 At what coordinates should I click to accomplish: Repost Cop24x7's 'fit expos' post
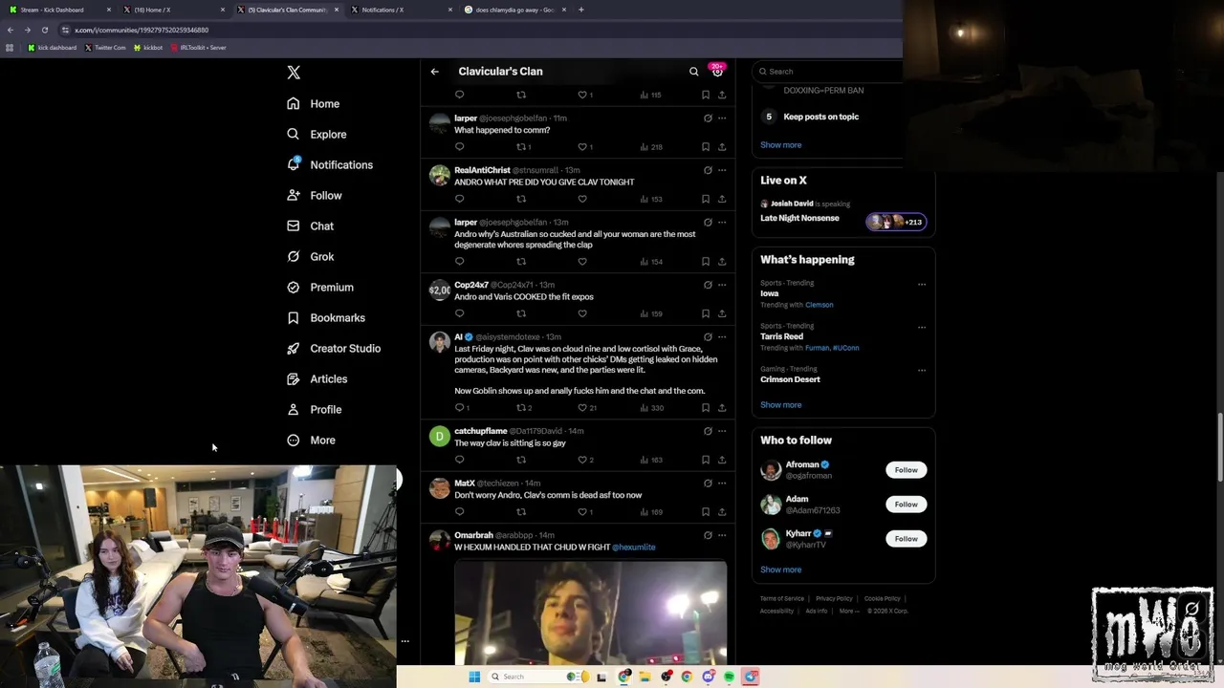521,313
